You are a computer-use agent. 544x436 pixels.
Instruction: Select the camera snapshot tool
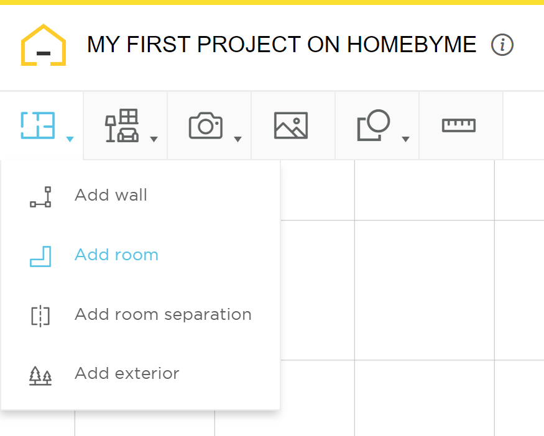click(x=205, y=124)
